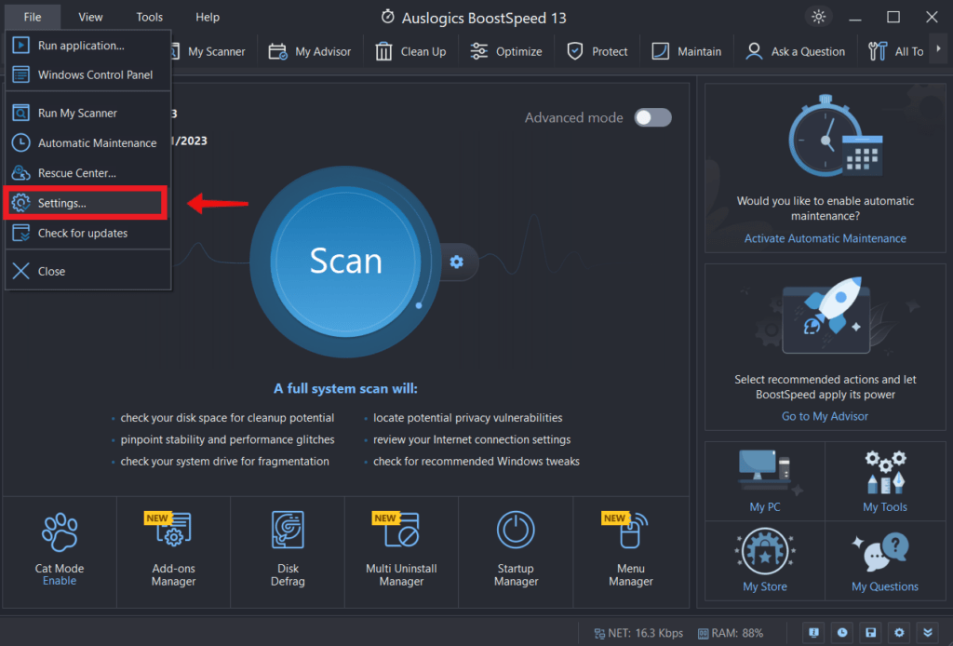953x646 pixels.
Task: Click the scan settings gear beside Scan
Action: [x=456, y=262]
